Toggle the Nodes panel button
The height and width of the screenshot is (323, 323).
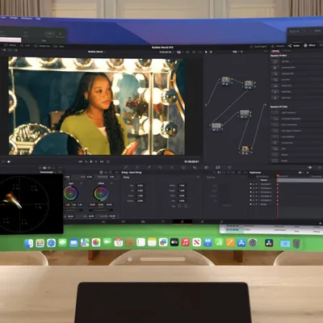point(294,46)
